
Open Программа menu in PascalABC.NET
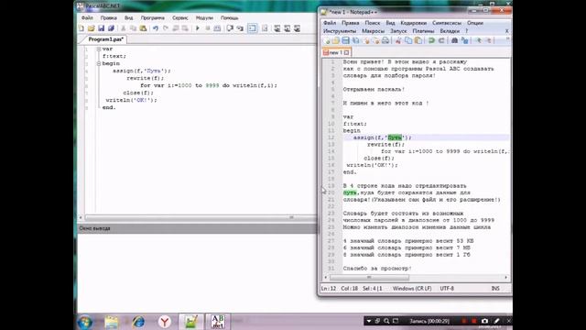[x=153, y=18]
